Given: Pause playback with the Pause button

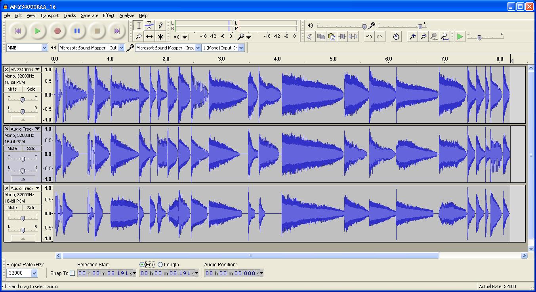Looking at the screenshot, I should pos(77,31).
